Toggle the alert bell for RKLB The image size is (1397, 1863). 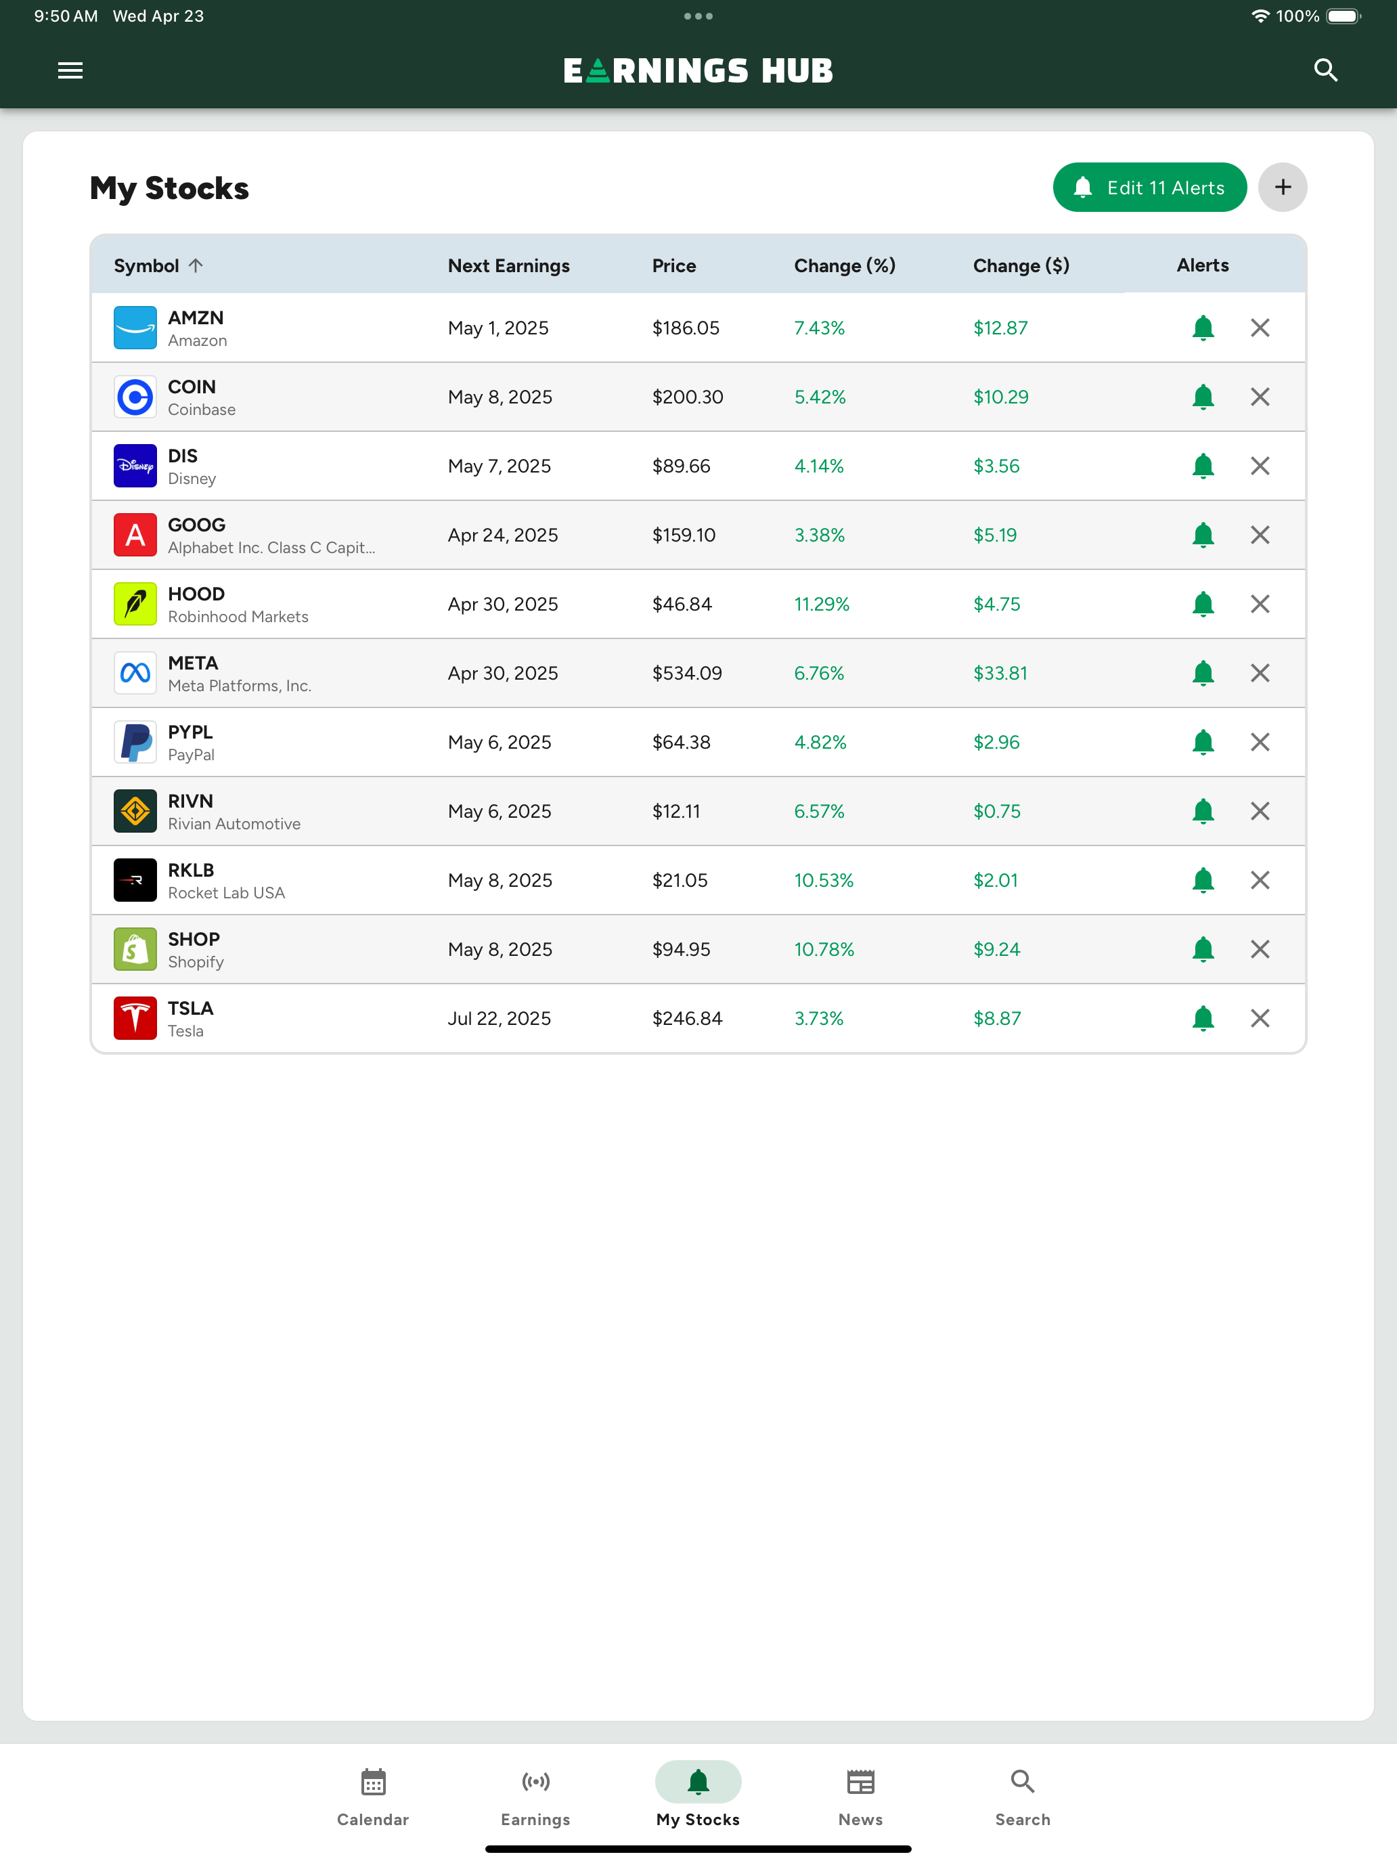[x=1203, y=880]
